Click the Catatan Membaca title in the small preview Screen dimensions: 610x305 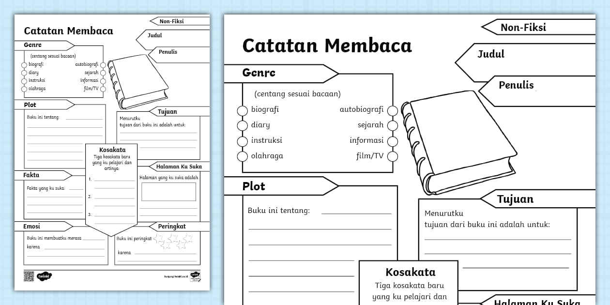pos(68,31)
